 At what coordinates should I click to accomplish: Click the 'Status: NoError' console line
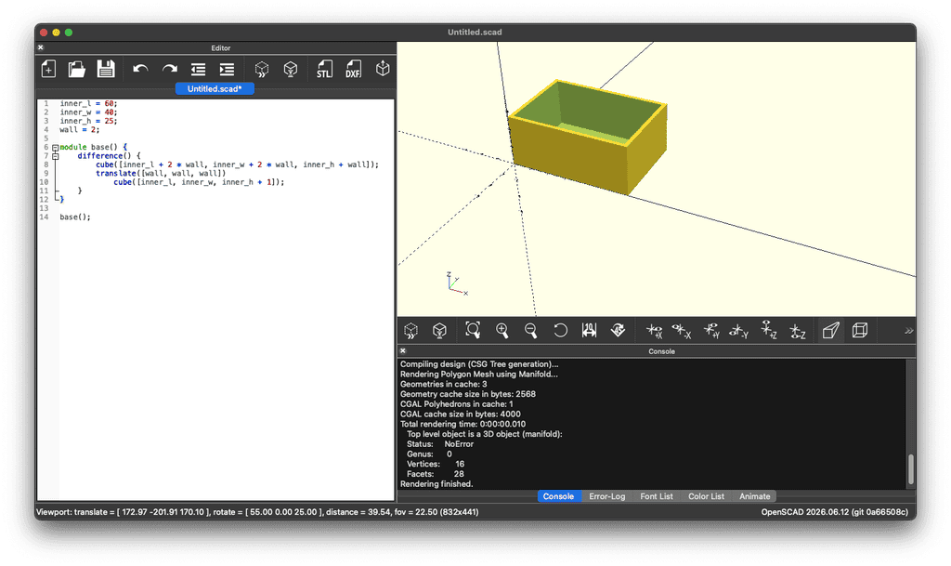click(440, 444)
